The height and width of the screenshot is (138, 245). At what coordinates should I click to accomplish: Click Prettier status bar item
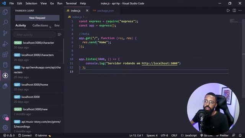click(x=222, y=135)
